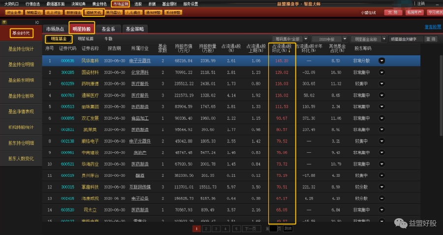Go to page 2 of results
Image resolution: width=443 pixels, height=235 pixels.
pos(205,229)
